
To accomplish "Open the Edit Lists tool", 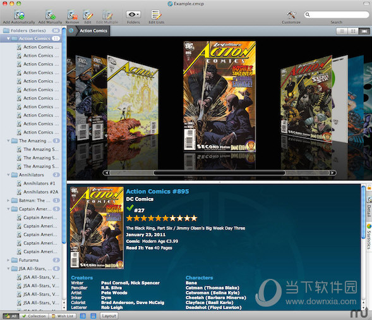I will point(156,15).
